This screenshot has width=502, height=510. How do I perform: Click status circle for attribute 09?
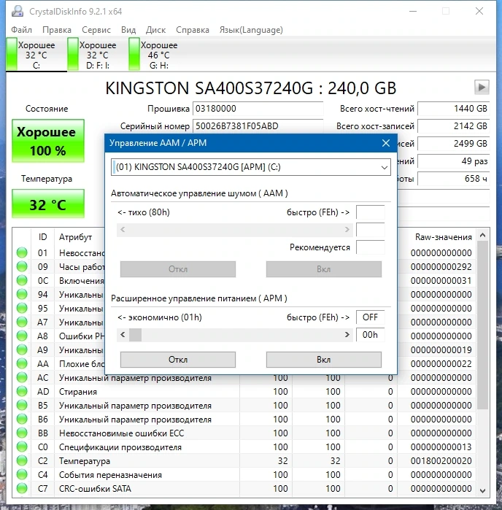(22, 267)
